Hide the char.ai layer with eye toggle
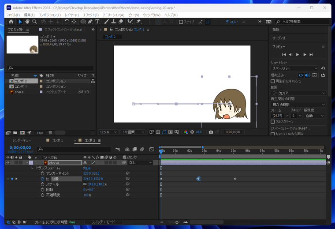Viewport: 335px width, 229px height. pos(8,163)
